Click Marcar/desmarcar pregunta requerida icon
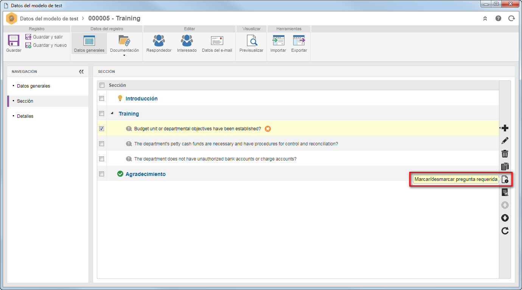 pyautogui.click(x=505, y=179)
